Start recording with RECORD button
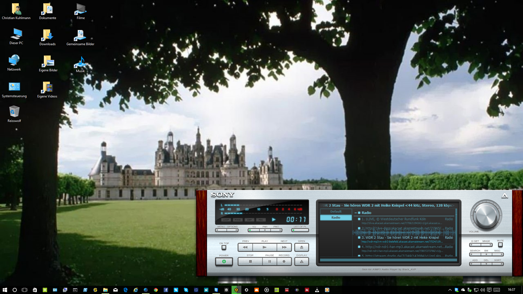This screenshot has width=523, height=294. coord(284,262)
